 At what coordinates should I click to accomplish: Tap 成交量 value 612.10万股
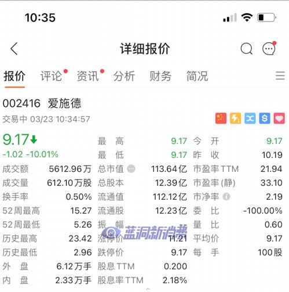[69, 183]
